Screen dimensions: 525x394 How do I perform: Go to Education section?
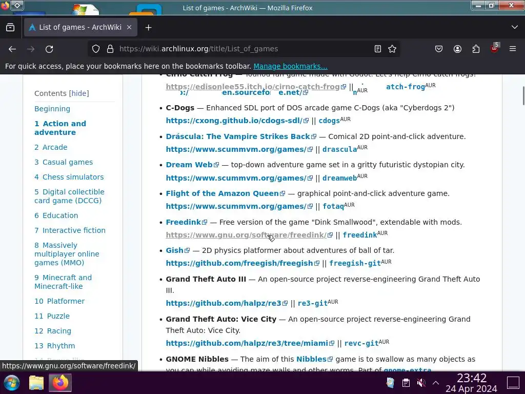tap(56, 215)
